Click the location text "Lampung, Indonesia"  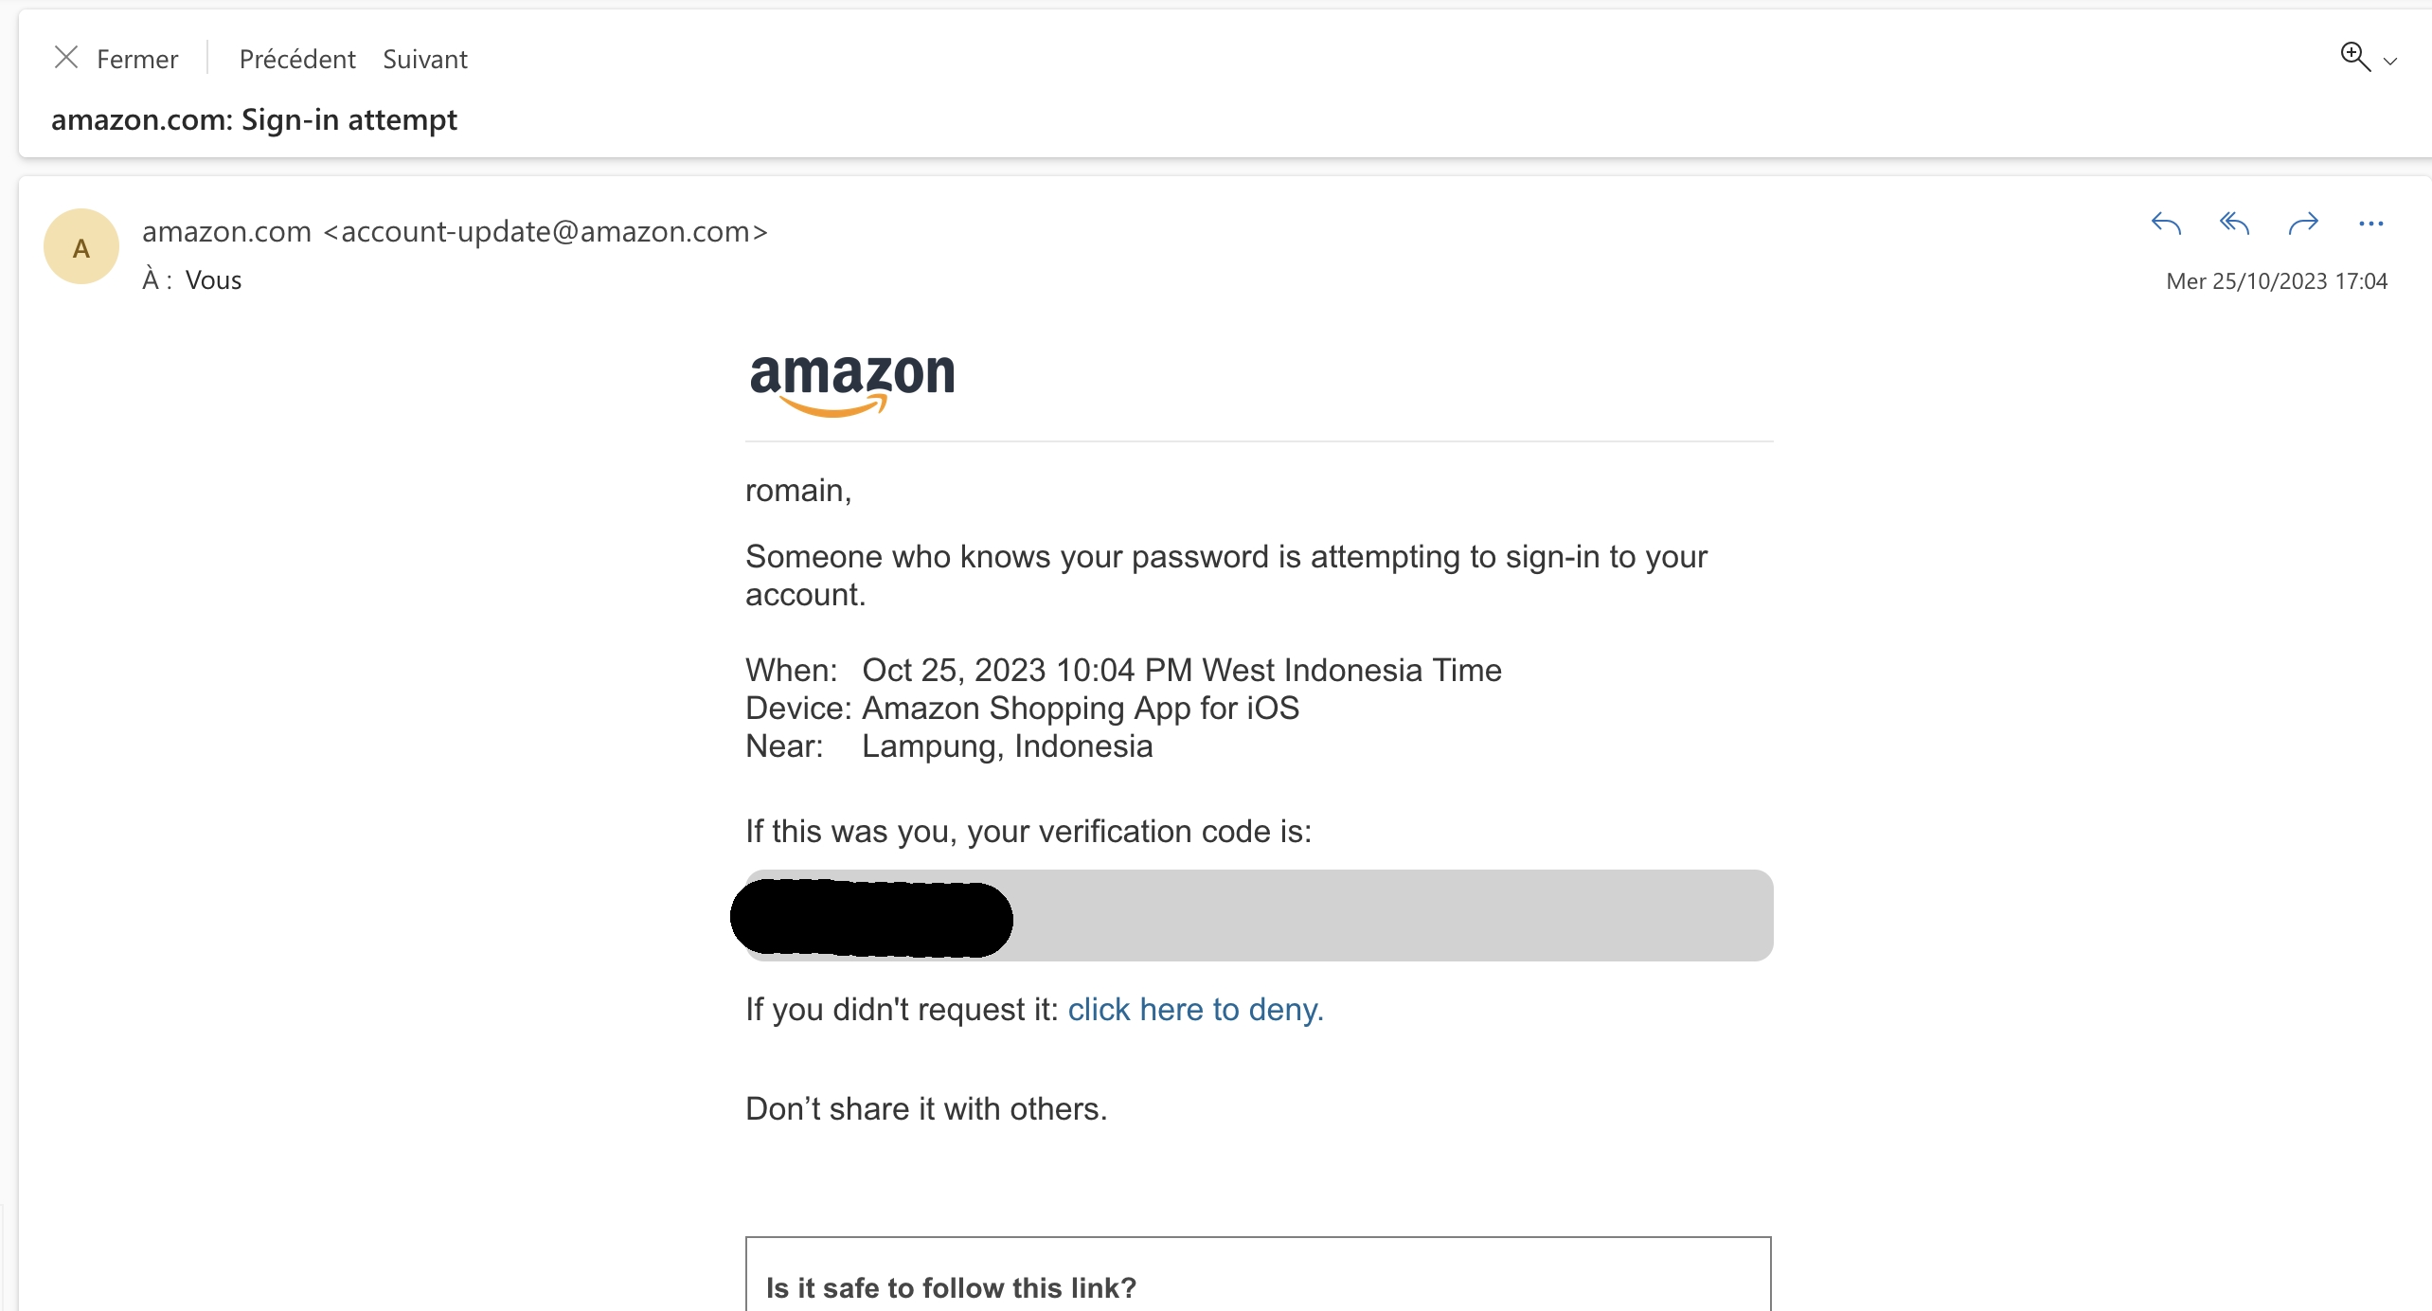click(x=1007, y=746)
